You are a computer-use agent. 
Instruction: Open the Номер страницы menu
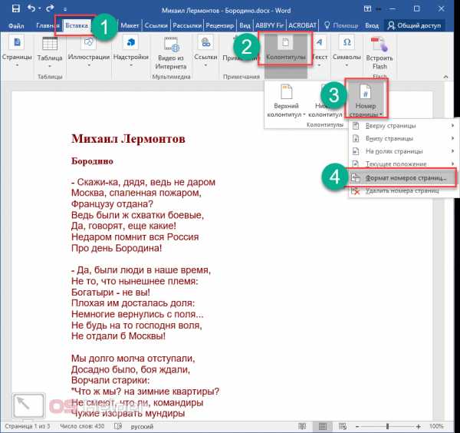tap(366, 100)
